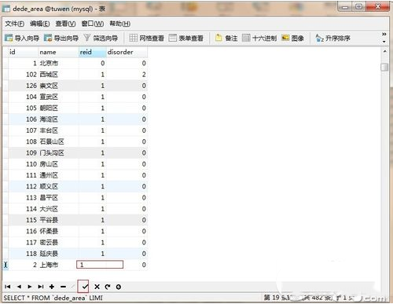Refresh the table data
Screen dimensions: 393x304
pos(108,287)
